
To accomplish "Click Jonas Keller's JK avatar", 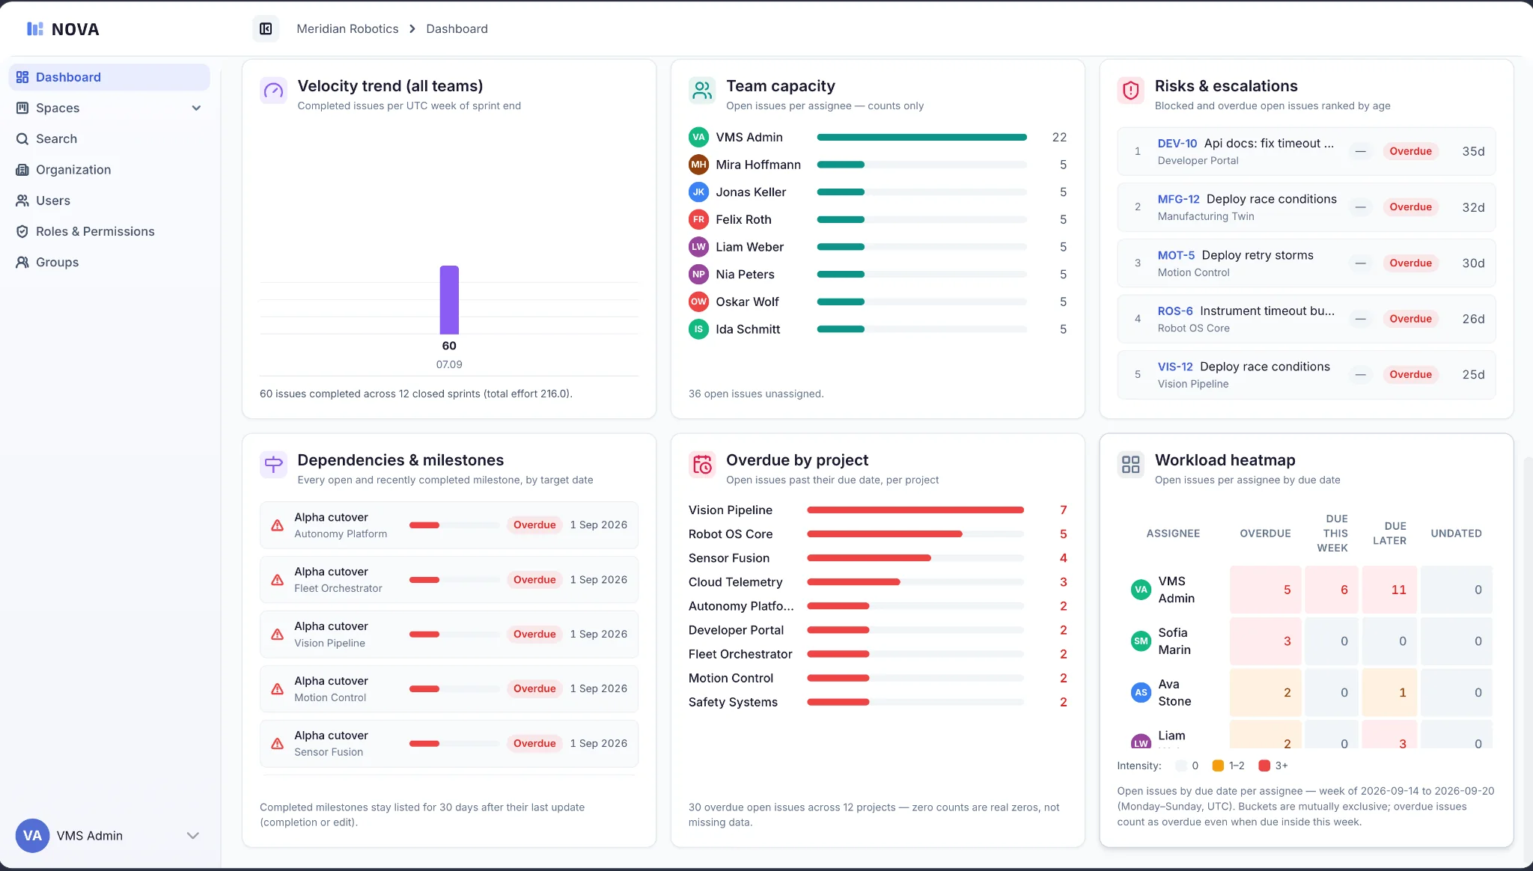I will pos(698,192).
